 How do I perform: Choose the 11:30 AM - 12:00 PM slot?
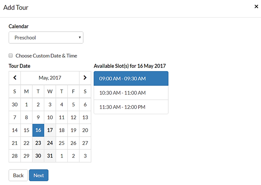coord(131,107)
